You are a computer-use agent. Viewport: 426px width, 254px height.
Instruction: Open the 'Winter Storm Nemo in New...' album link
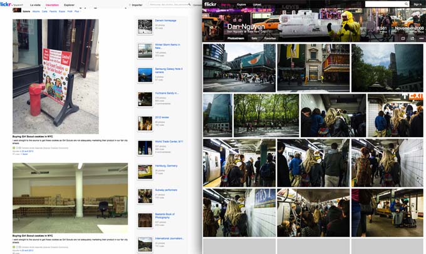pyautogui.click(x=167, y=46)
